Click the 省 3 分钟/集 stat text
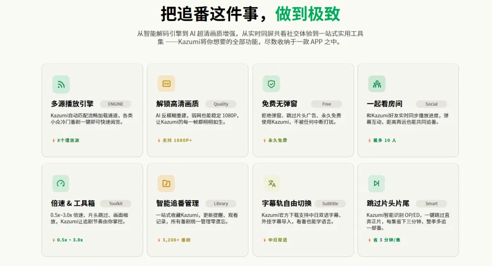The image size is (492, 266). pyautogui.click(x=387, y=240)
